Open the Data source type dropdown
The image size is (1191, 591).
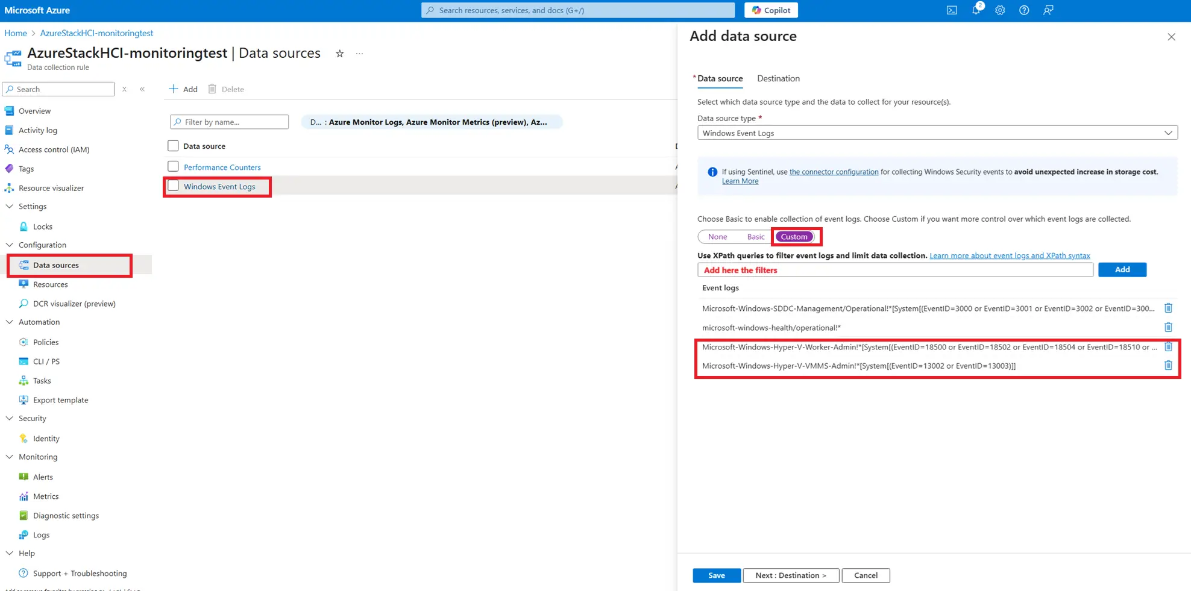pos(937,133)
